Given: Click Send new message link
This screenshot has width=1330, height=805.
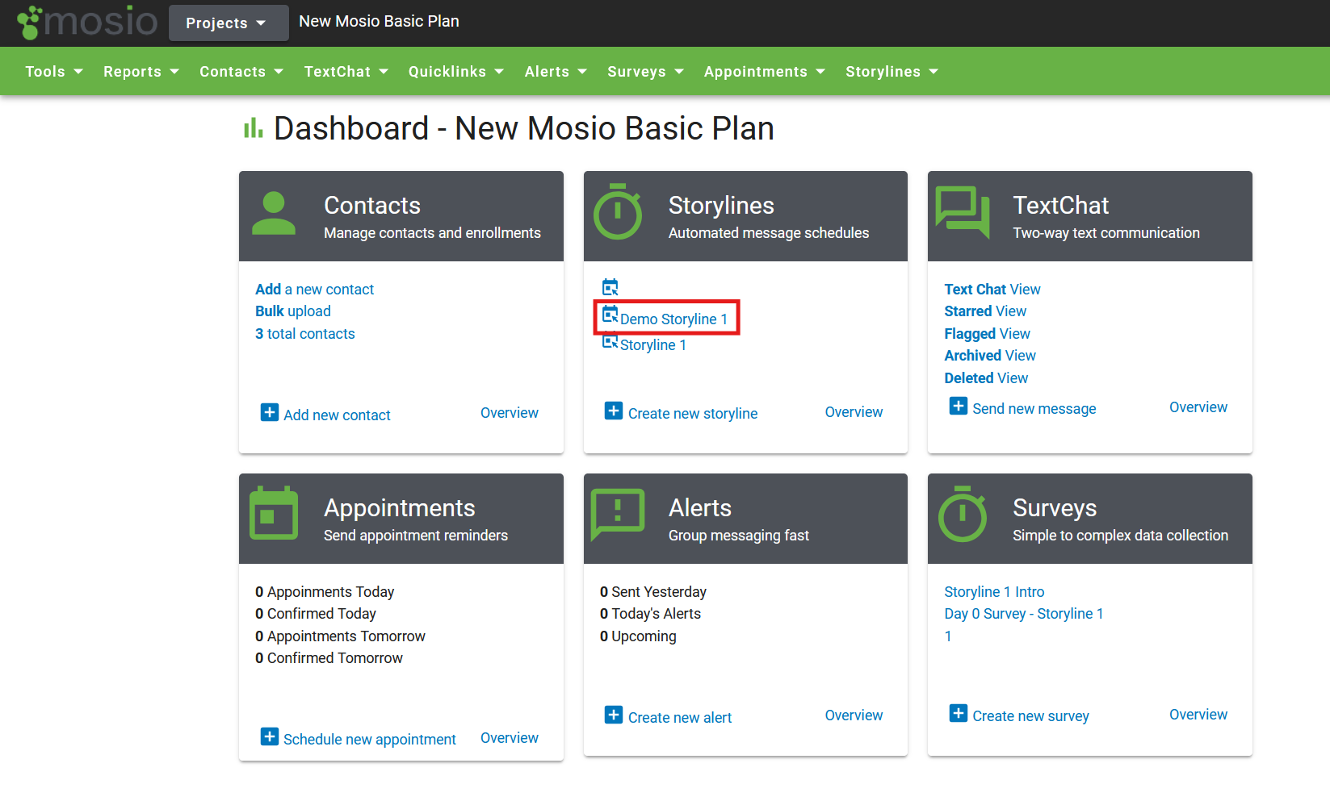Looking at the screenshot, I should coord(1034,409).
